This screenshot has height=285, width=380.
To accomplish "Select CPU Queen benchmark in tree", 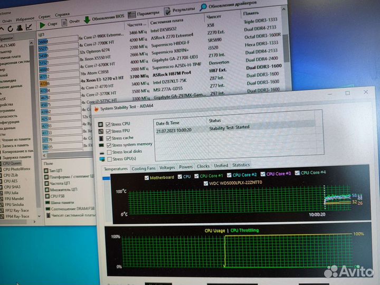I will click(12, 163).
